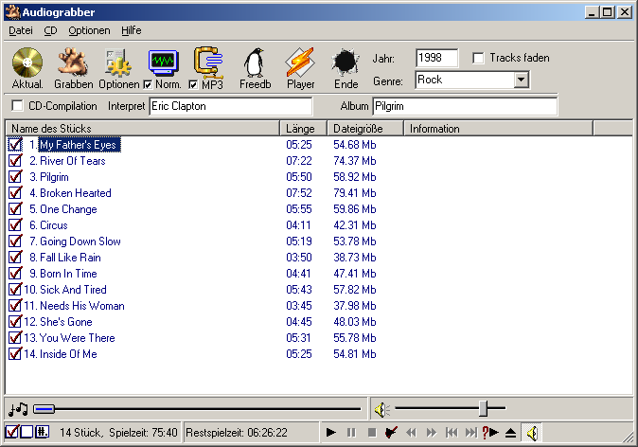This screenshot has width=638, height=447.
Task: Click the track position slider handle
Action: pyautogui.click(x=44, y=409)
